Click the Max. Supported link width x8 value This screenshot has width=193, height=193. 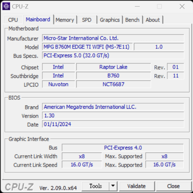pyautogui.click(x=164, y=156)
